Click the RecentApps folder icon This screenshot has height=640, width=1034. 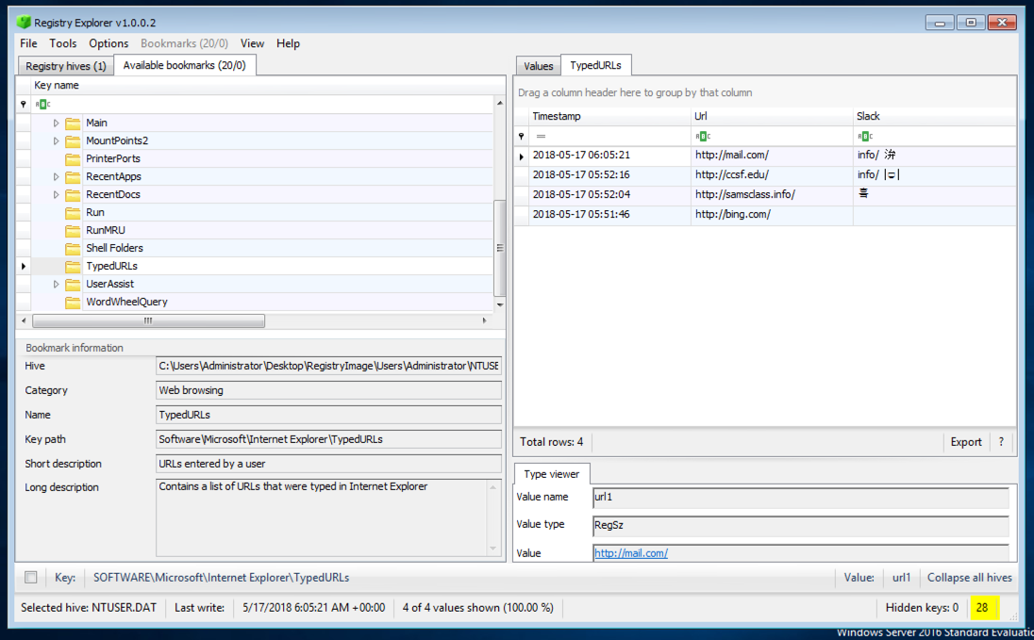coord(74,176)
